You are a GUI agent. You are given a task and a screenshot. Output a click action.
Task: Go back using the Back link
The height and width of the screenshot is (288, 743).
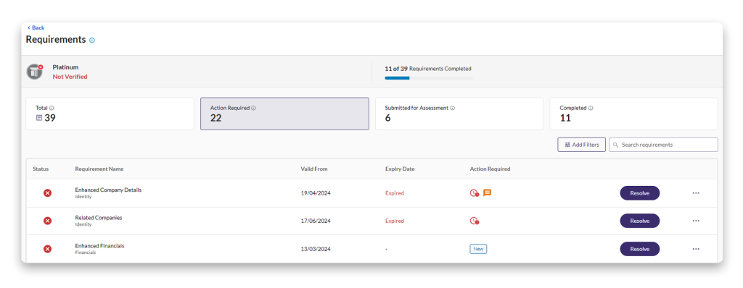[x=36, y=28]
